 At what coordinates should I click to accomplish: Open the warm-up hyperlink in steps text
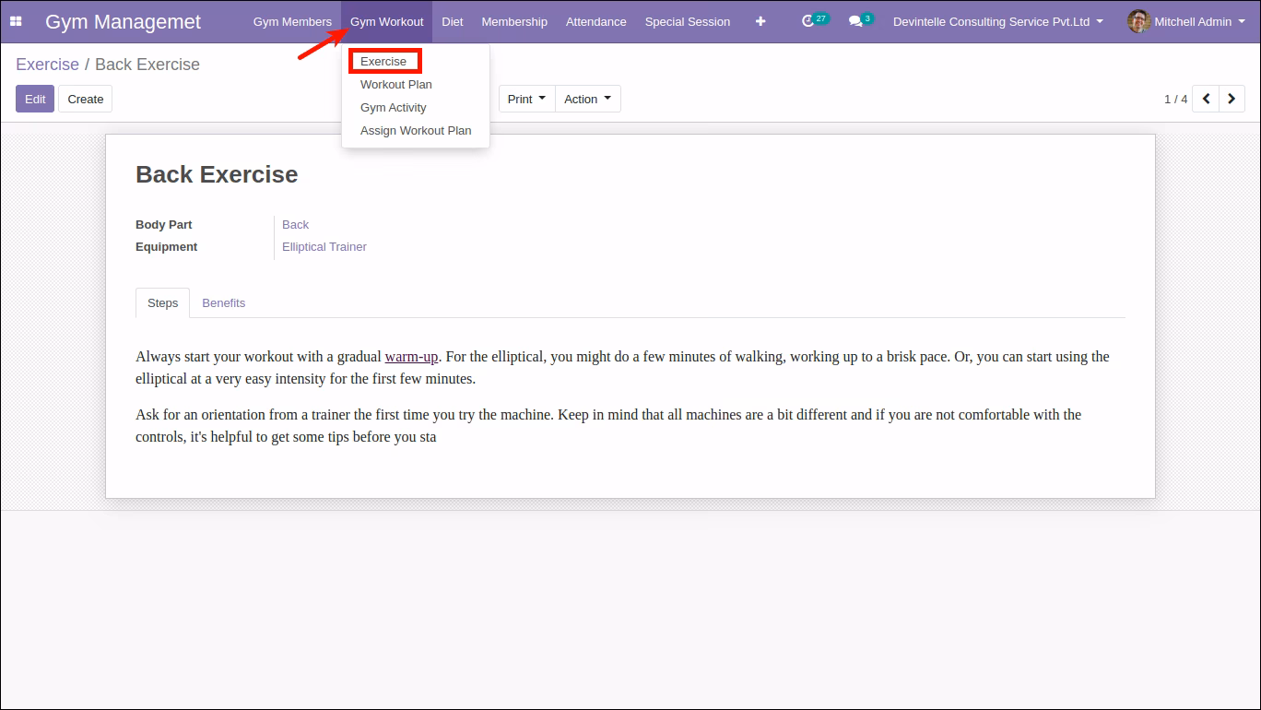411,357
